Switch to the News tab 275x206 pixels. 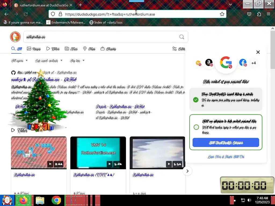point(71,49)
